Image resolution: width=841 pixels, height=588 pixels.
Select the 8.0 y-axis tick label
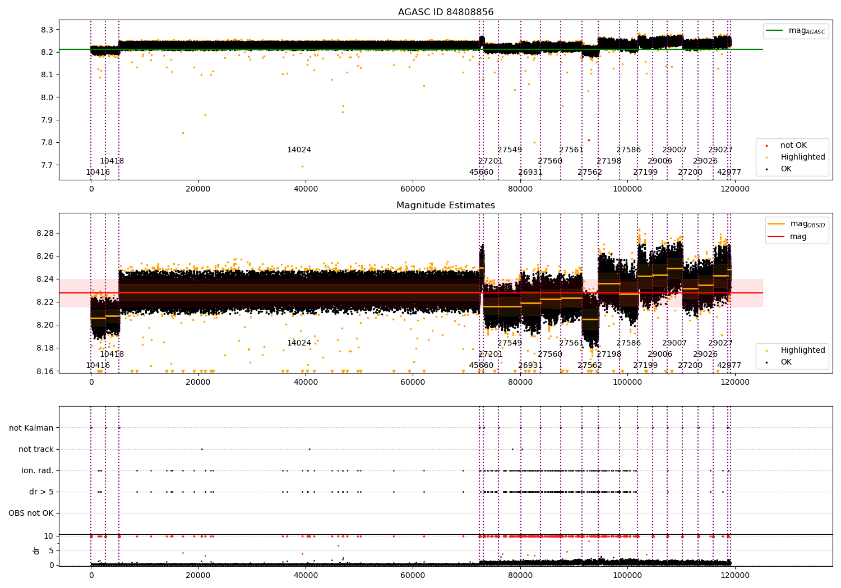pyautogui.click(x=47, y=97)
